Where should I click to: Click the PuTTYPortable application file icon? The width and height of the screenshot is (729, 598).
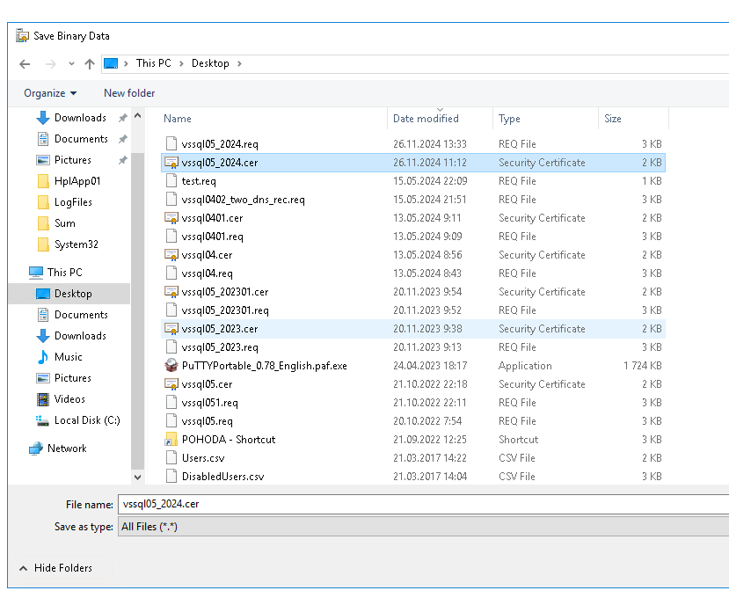click(x=171, y=366)
